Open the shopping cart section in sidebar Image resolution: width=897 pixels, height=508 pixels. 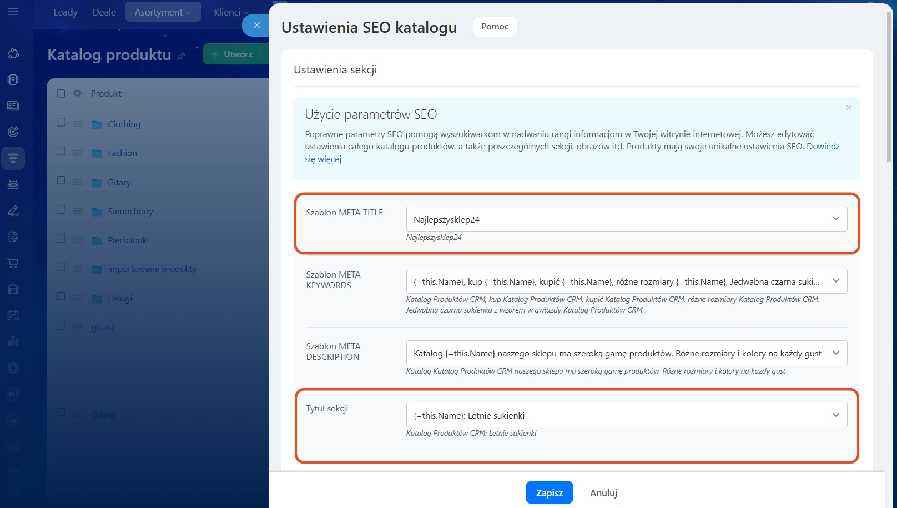pos(13,263)
